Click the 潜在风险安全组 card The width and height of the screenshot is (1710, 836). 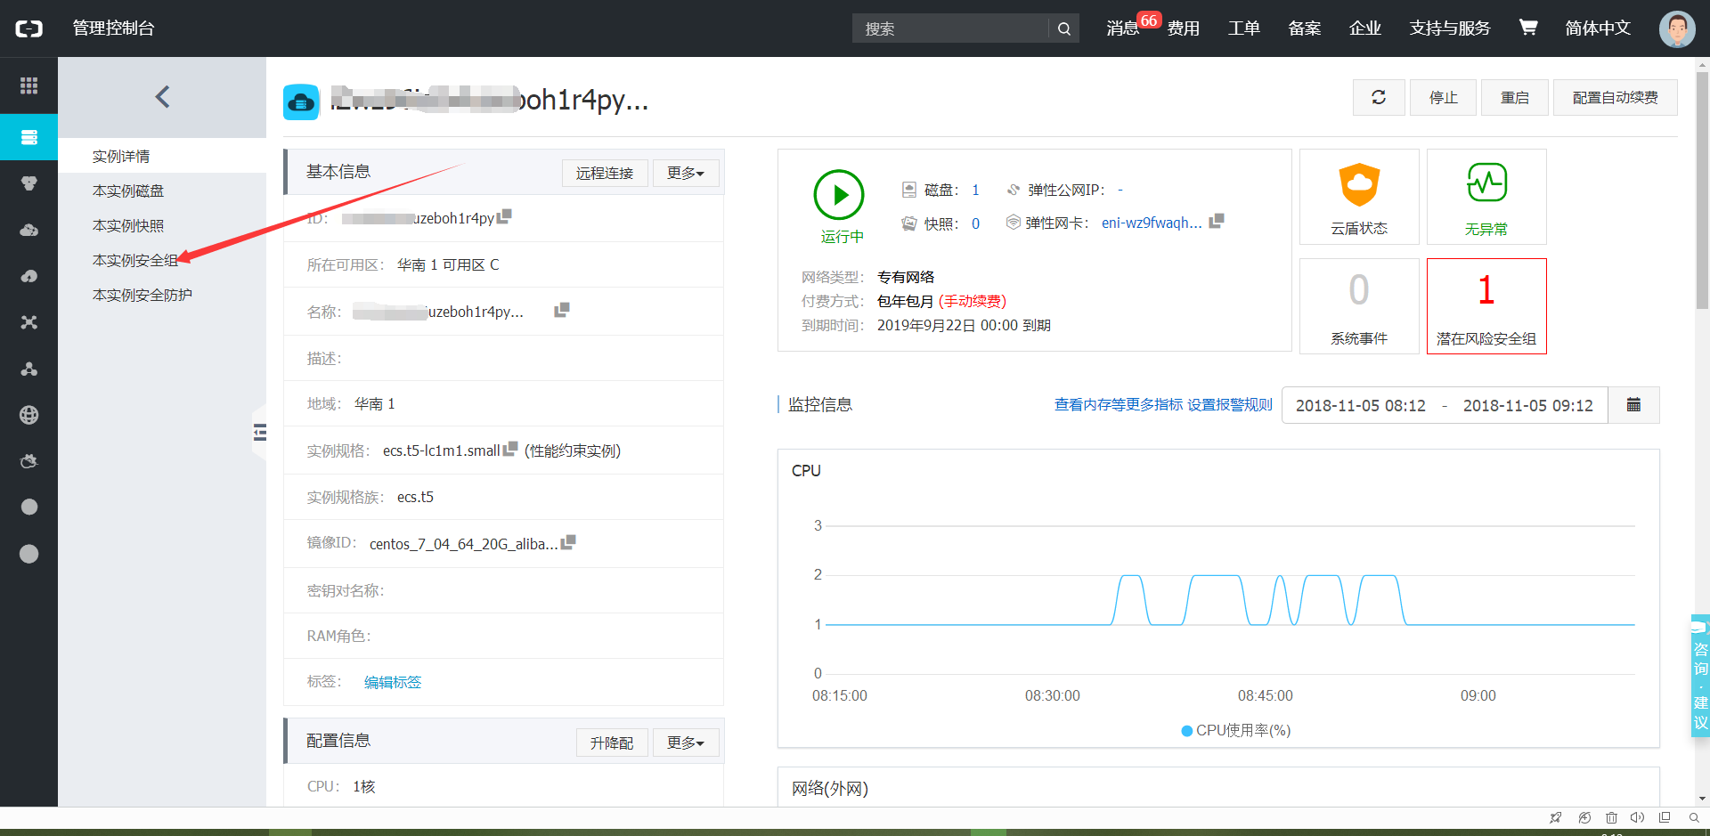1486,306
